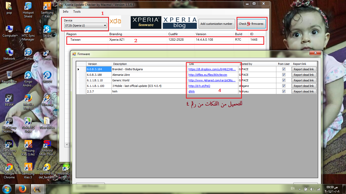
Task: Open the volume icon in system tray
Action: coord(312,189)
